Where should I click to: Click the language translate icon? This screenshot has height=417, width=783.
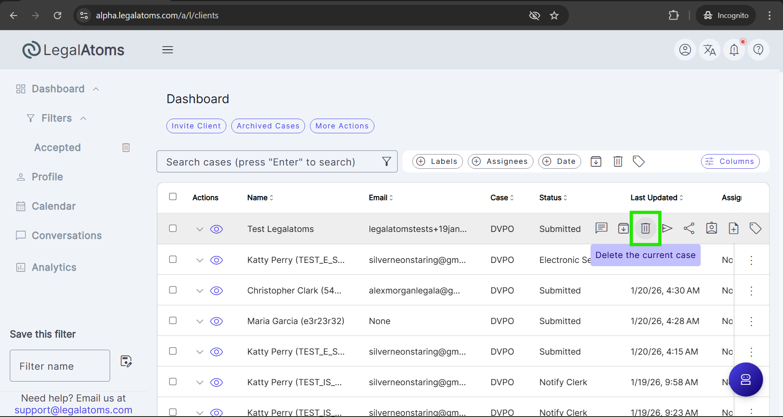(710, 50)
